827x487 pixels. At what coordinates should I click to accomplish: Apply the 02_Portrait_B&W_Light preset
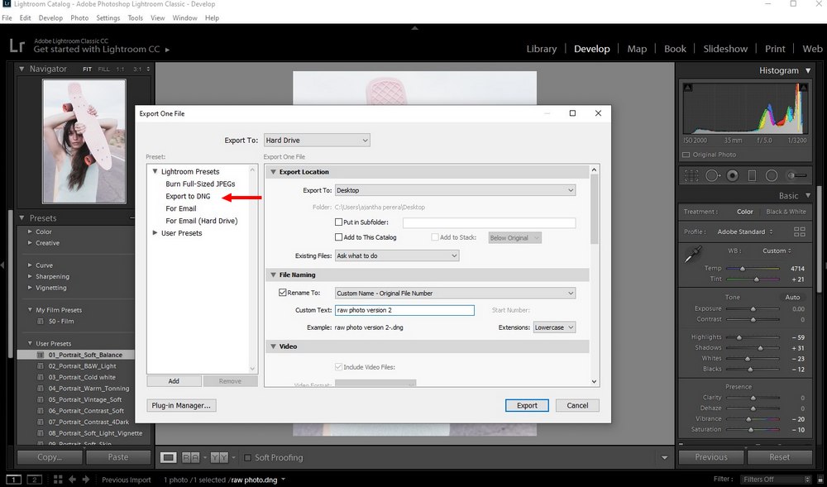pyautogui.click(x=82, y=365)
